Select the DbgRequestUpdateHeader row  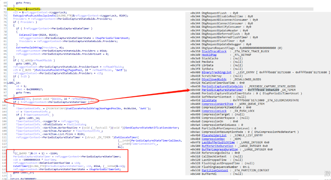220,30
